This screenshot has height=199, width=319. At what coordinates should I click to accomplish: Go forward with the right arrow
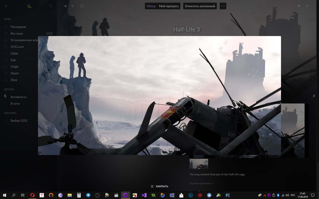coord(72,6)
